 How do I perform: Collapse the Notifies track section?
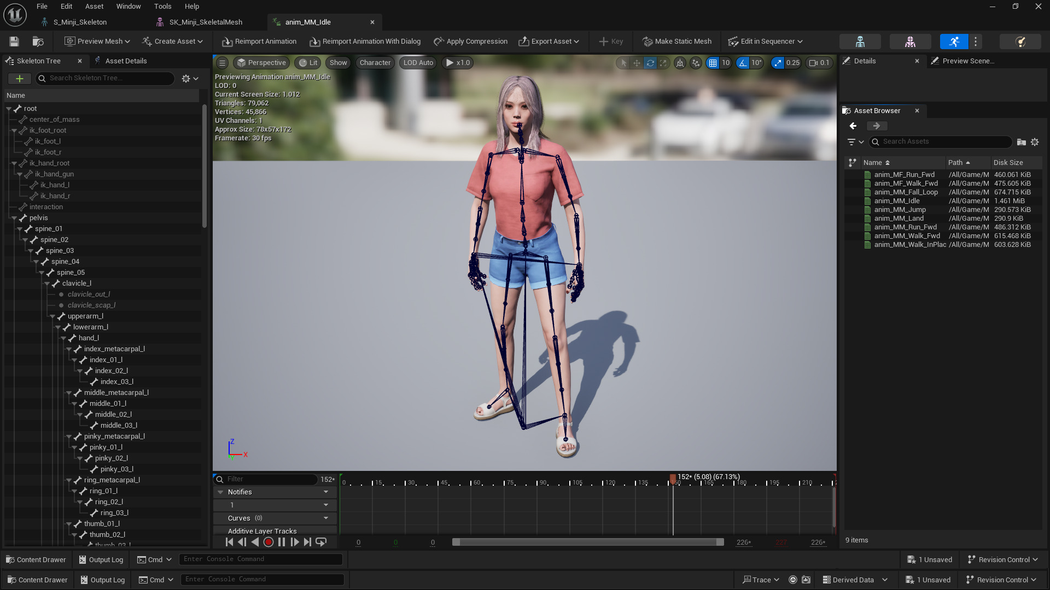pos(220,492)
